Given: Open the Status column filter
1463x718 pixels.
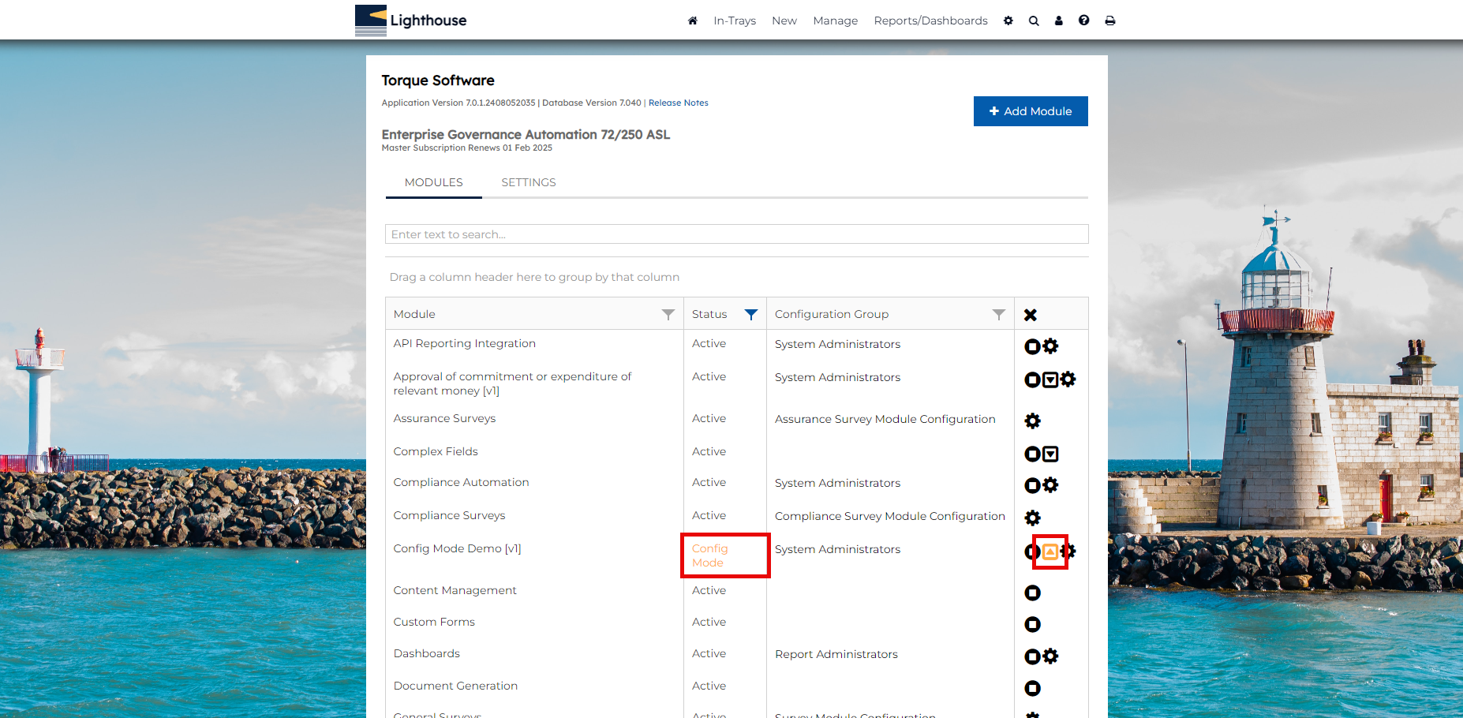Looking at the screenshot, I should pos(751,315).
